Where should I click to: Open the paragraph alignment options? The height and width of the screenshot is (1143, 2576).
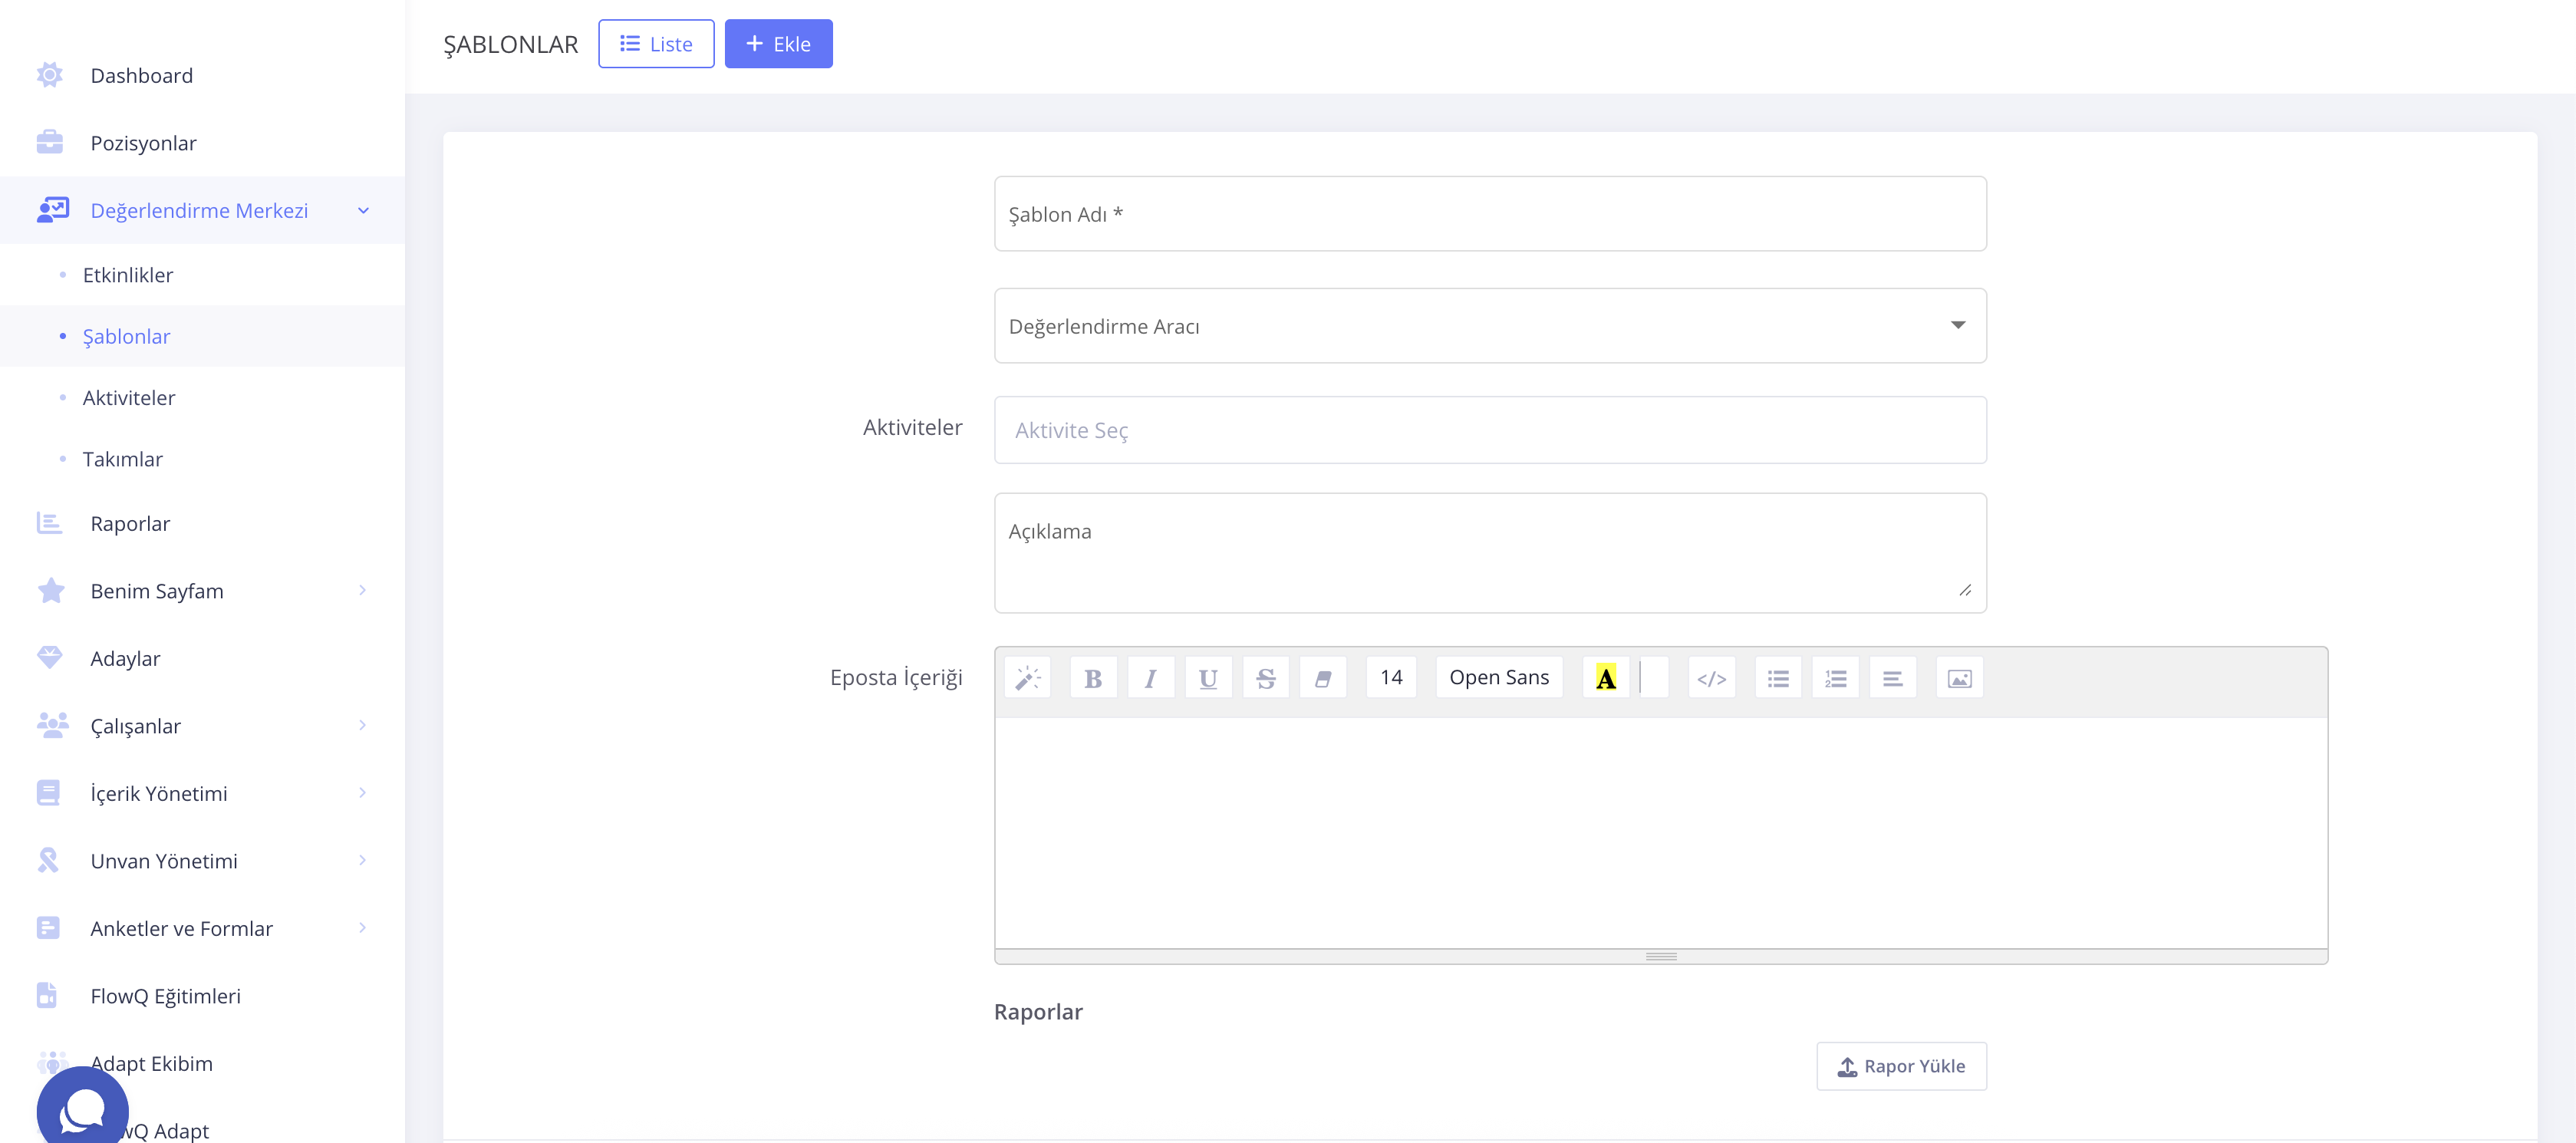click(1892, 678)
